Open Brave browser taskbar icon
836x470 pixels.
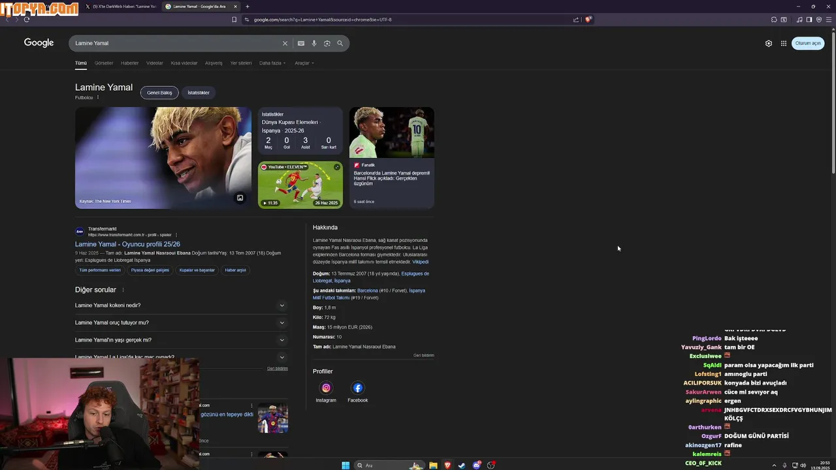tap(447, 465)
